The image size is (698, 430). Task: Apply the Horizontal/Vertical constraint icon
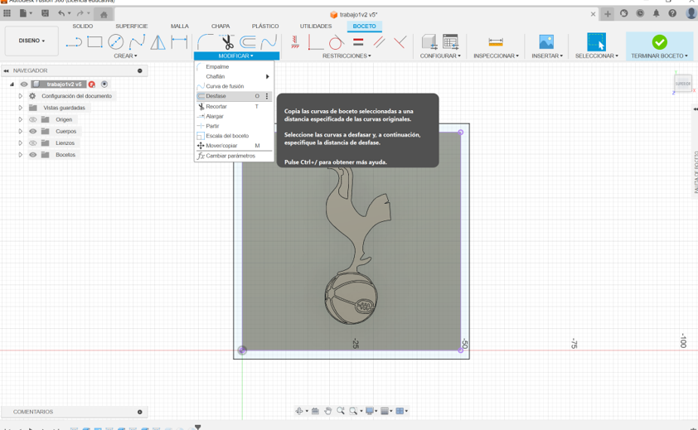pyautogui.click(x=315, y=42)
